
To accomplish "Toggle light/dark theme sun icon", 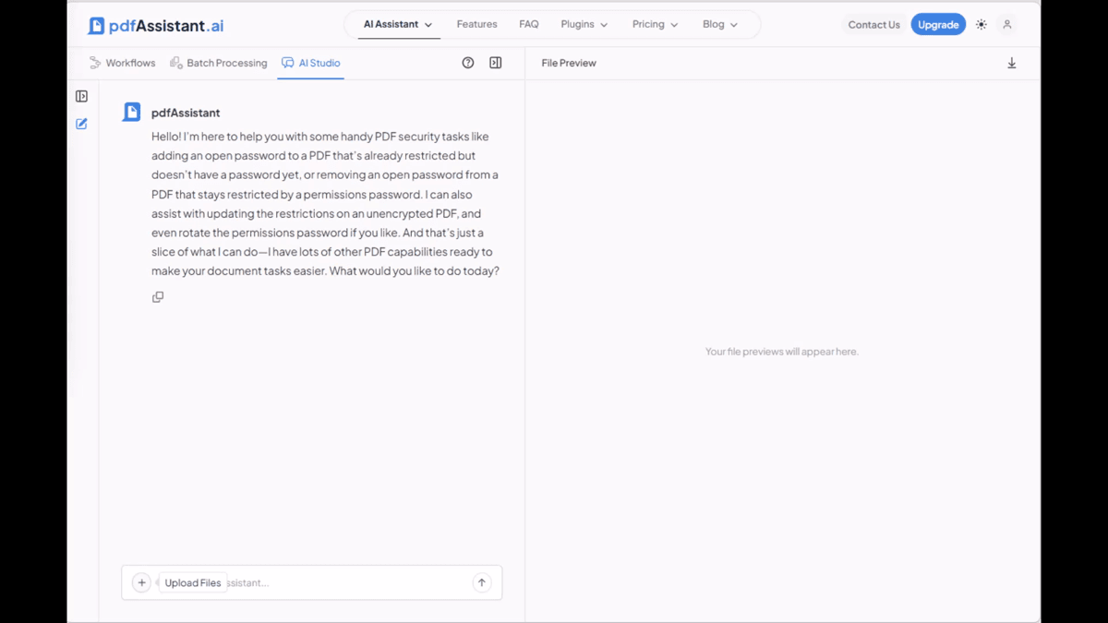I will coord(982,25).
